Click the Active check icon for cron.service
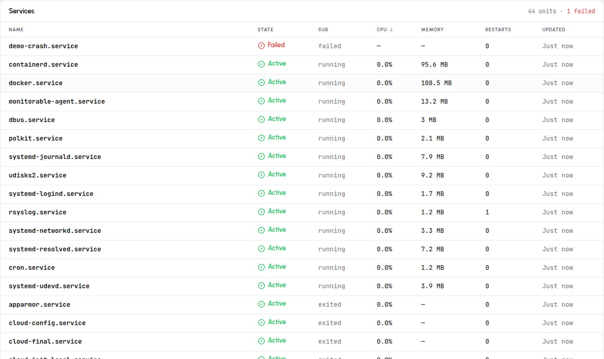 pos(261,267)
